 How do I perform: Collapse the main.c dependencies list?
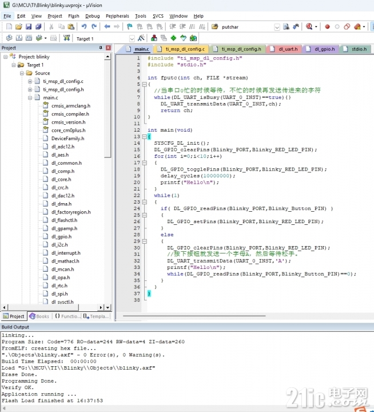(30, 98)
